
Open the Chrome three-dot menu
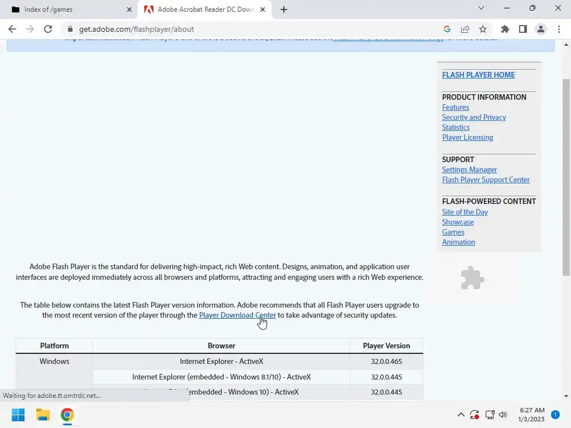coord(559,29)
